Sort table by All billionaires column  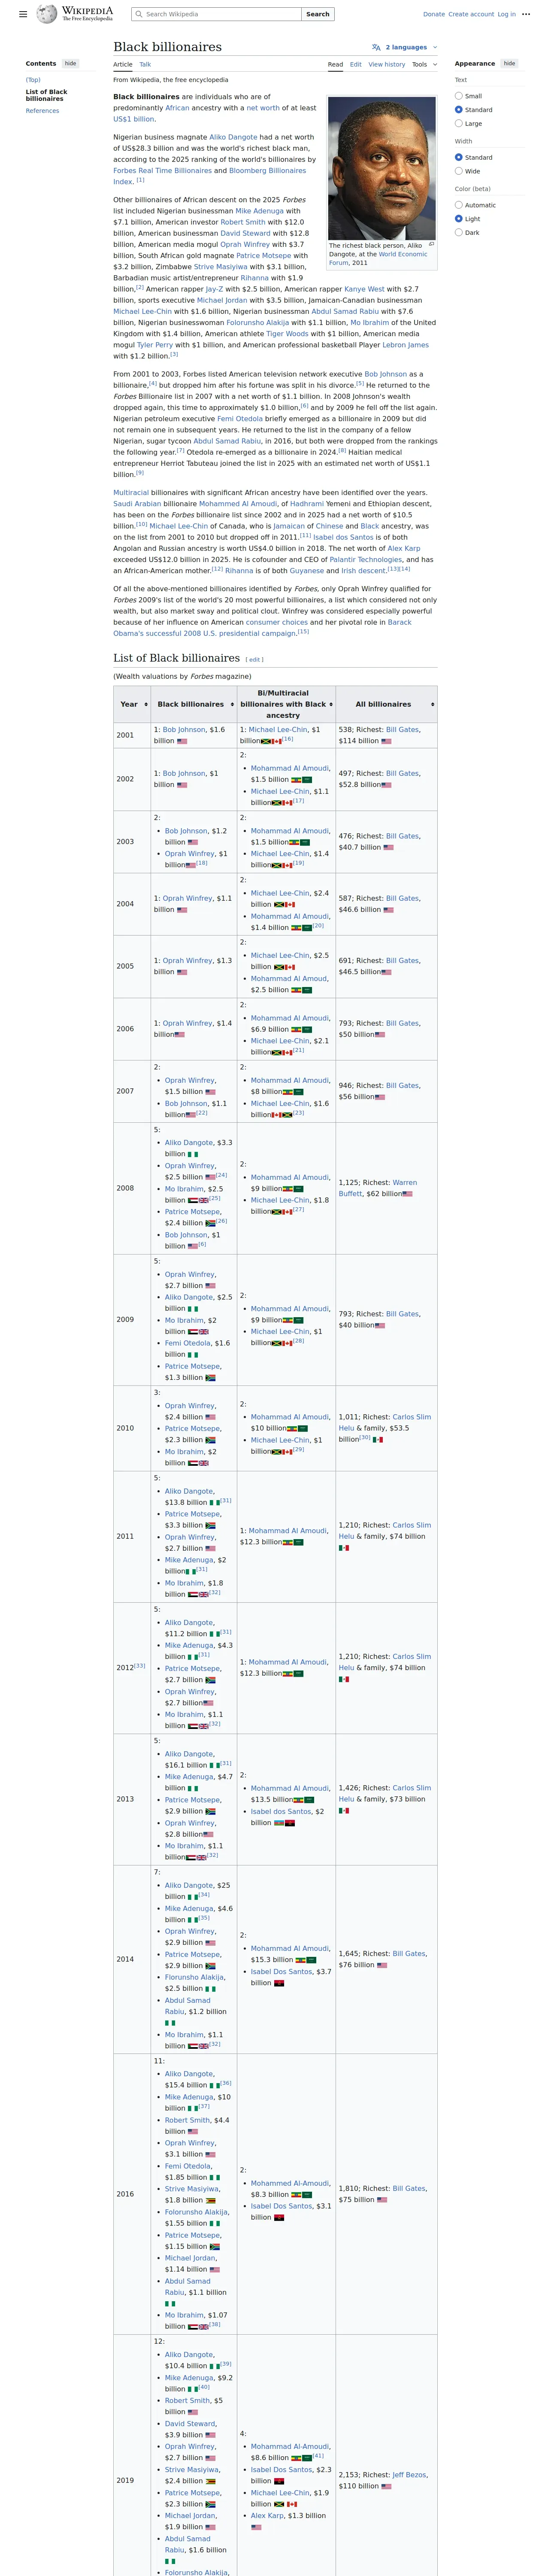point(432,704)
